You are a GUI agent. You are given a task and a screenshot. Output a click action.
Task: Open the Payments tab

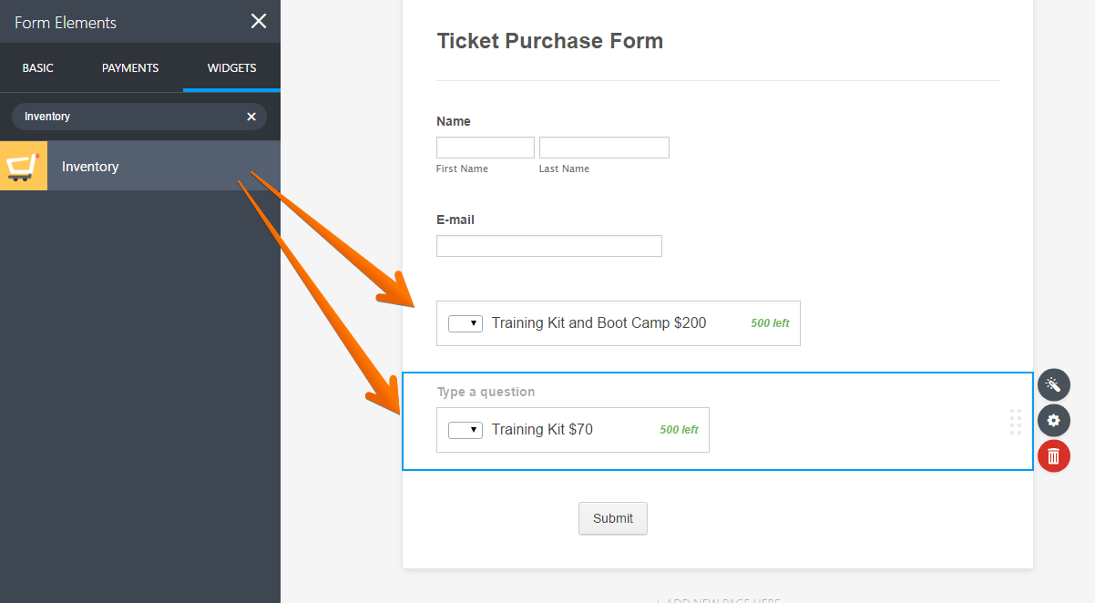click(x=130, y=68)
